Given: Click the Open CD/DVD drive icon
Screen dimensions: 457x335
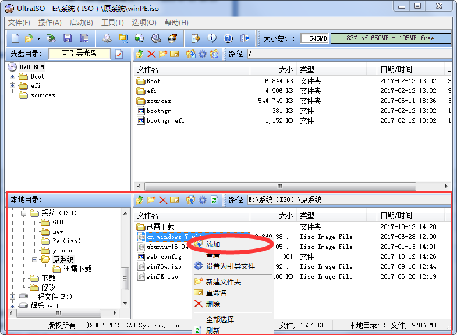Looking at the screenshot, I should tap(51, 38).
